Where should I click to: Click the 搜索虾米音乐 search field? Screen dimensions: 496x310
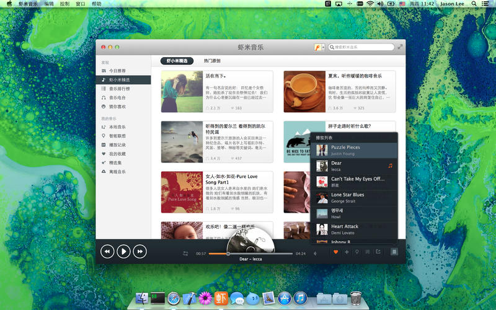coord(361,47)
